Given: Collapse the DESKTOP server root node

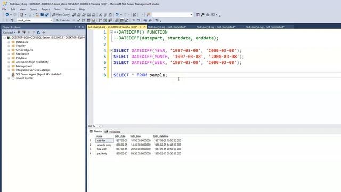Looking at the screenshot, I should (5, 38).
